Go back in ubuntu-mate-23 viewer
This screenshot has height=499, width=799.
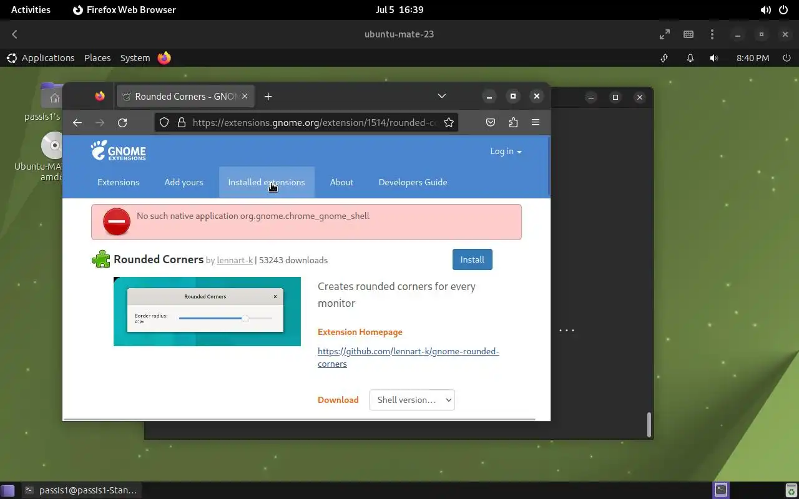pyautogui.click(x=14, y=34)
